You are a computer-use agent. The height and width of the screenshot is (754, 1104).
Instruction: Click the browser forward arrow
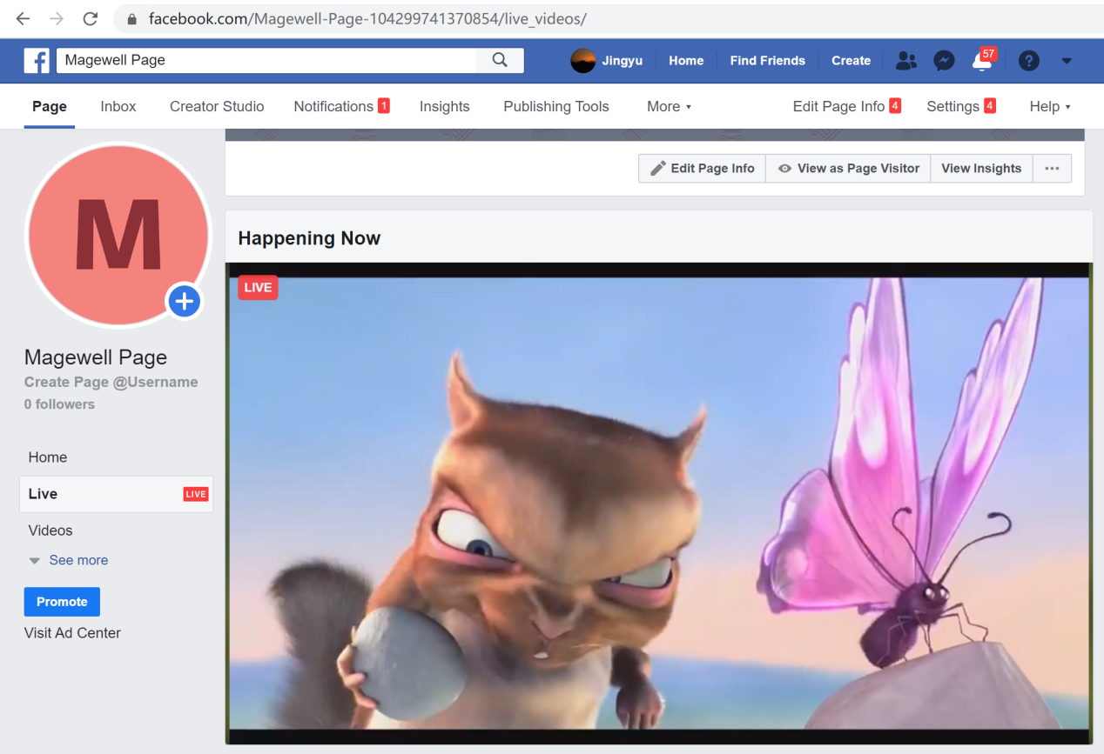[57, 18]
